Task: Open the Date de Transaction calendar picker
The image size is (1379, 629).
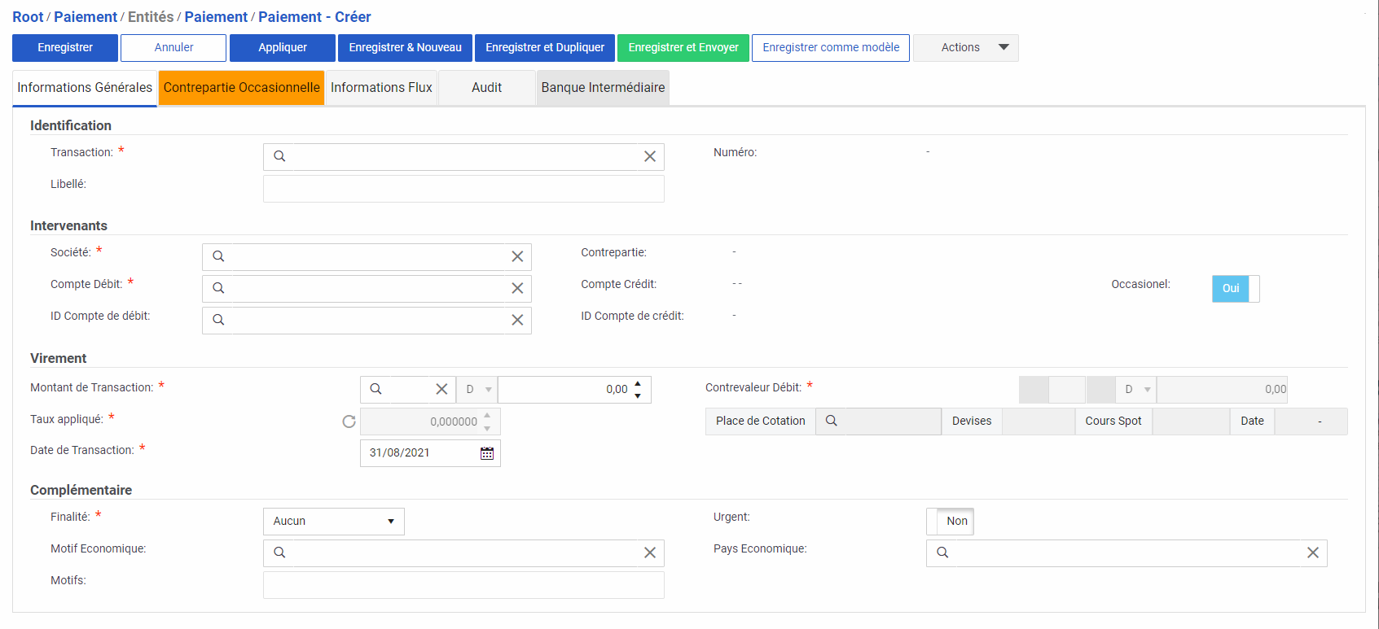Action: (487, 453)
